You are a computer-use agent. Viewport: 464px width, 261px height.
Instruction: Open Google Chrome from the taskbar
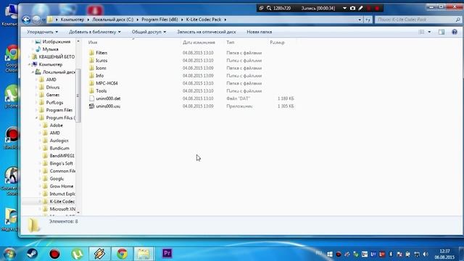pyautogui.click(x=122, y=254)
